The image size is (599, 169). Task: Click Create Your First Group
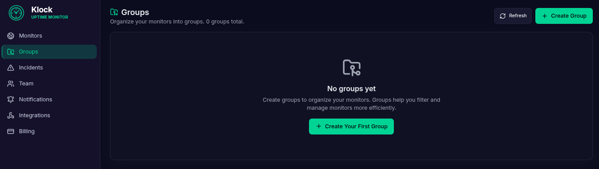[351, 127]
